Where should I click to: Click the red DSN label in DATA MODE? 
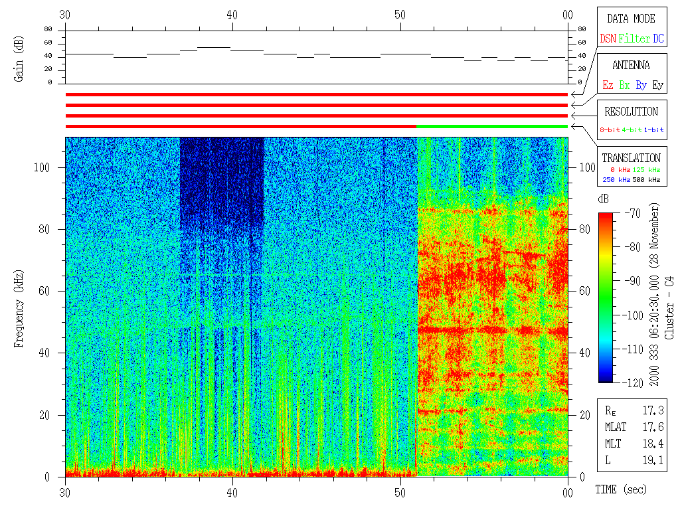608,39
